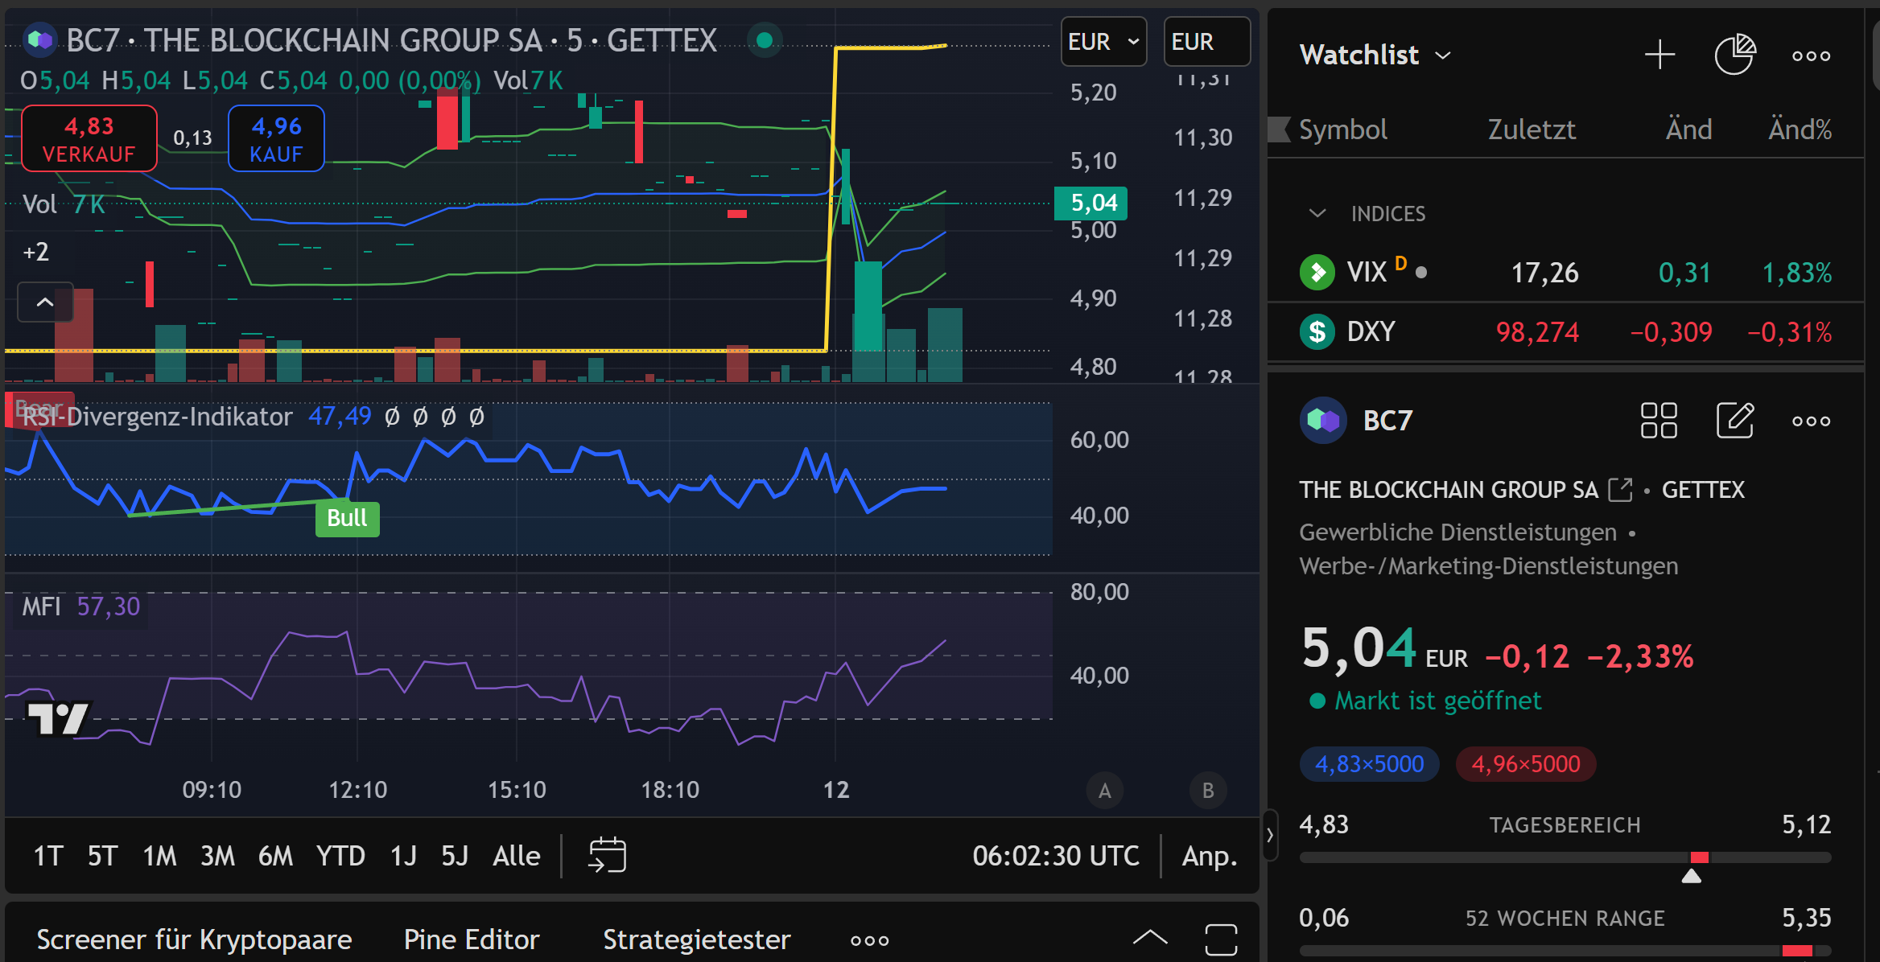Click the current price label 5,04 on scale
This screenshot has height=962, width=1880.
(x=1090, y=203)
